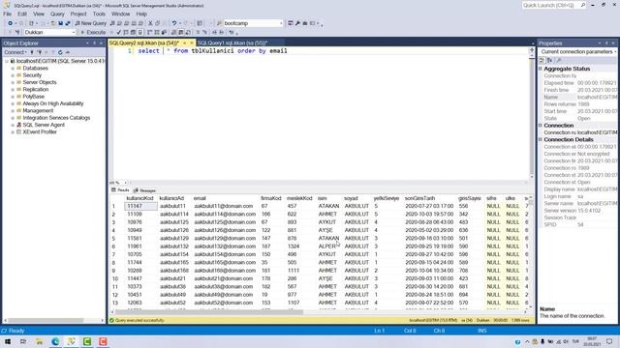
Task: Click the wrench Properties icon in toolbar
Action: pos(297,23)
